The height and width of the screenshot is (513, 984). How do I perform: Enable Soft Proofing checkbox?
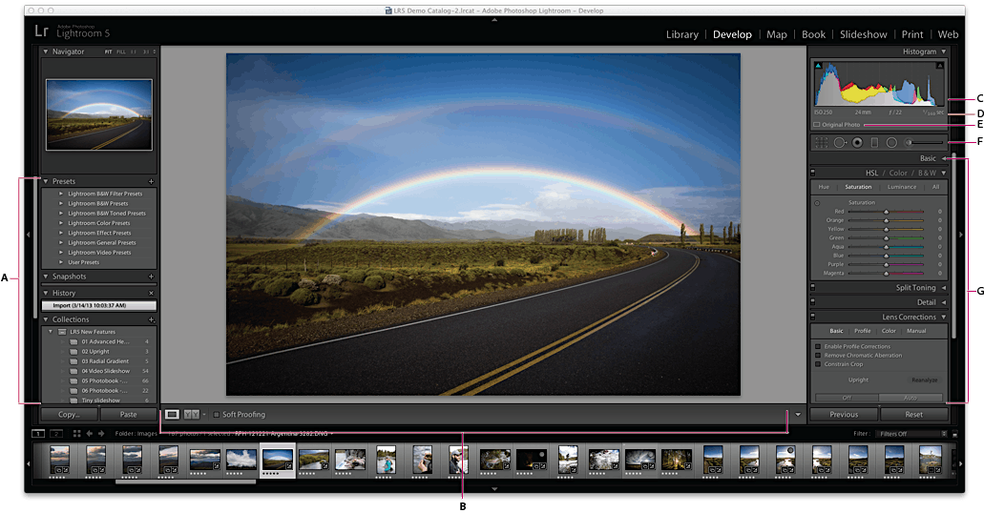pyautogui.click(x=217, y=415)
